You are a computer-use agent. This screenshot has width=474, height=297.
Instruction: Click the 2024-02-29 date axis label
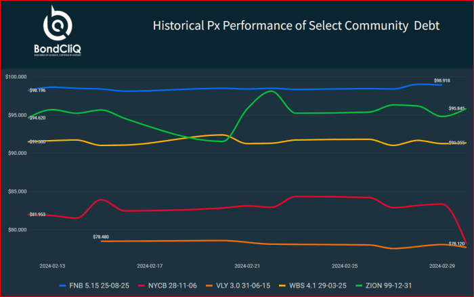[x=442, y=266]
